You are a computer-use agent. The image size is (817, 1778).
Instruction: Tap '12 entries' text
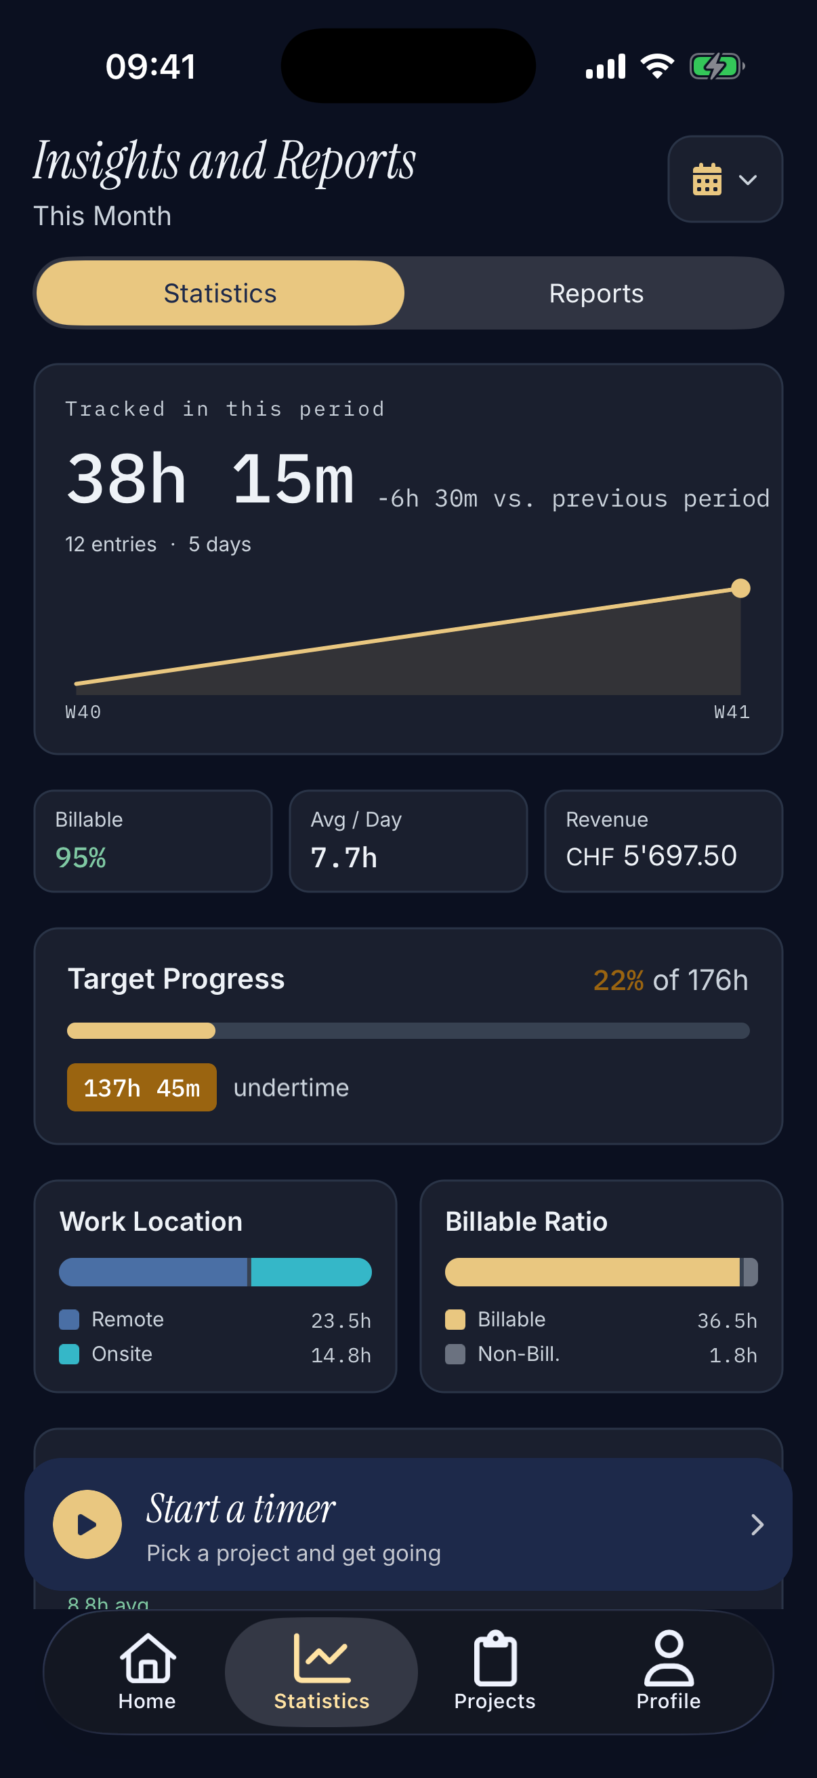tap(111, 544)
